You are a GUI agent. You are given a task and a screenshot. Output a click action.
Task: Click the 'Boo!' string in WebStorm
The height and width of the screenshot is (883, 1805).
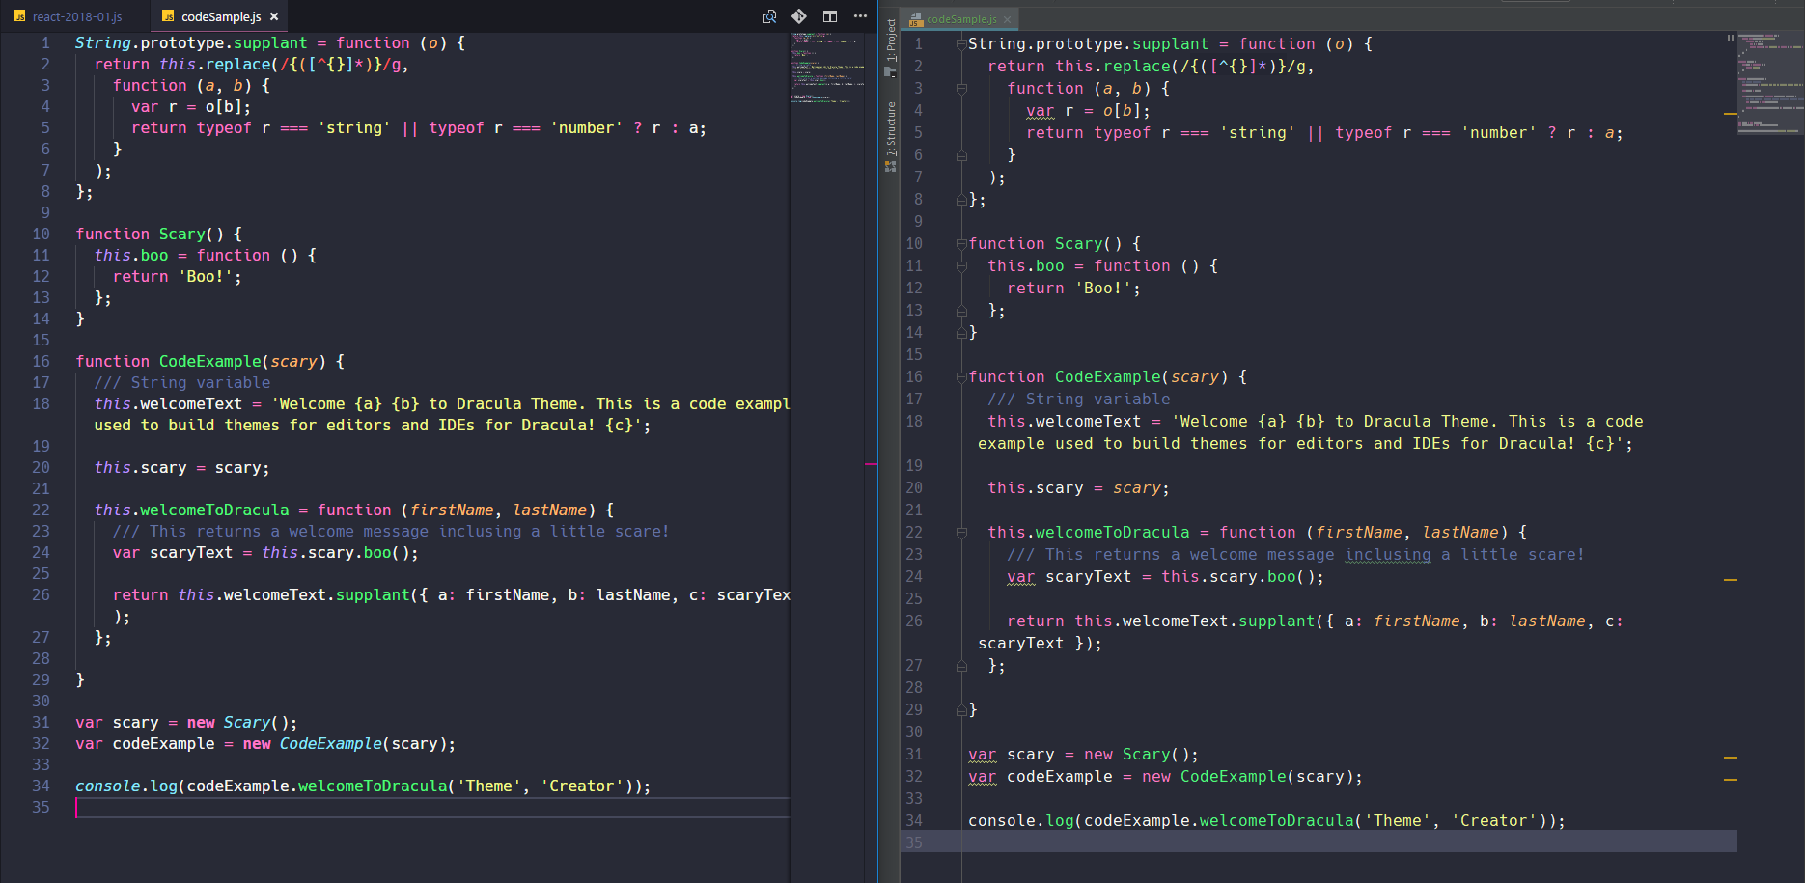(1103, 289)
